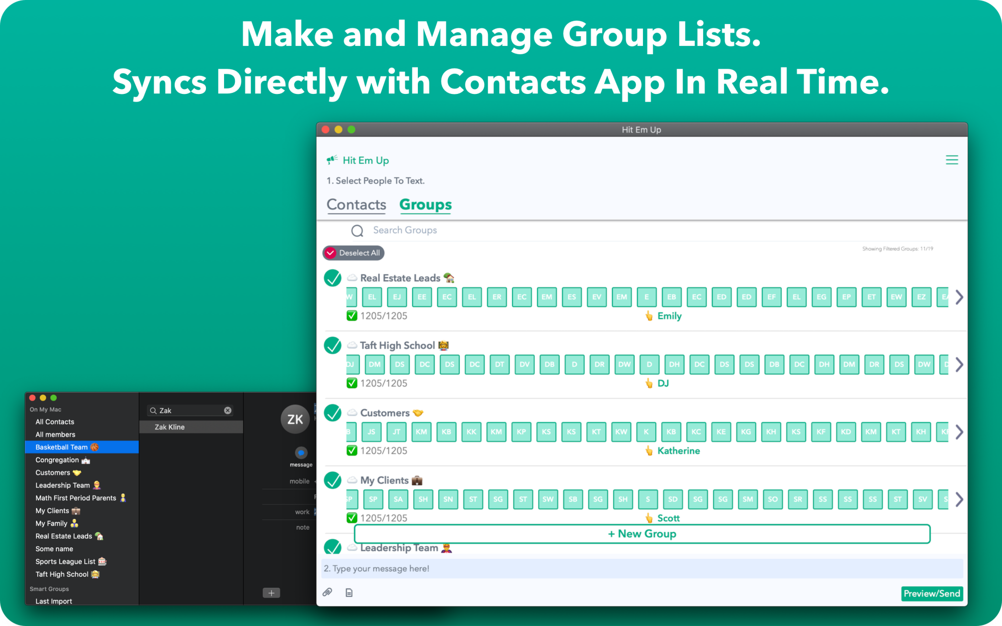The image size is (1002, 626).
Task: Click the SW contact tile in My Clients
Action: point(548,499)
